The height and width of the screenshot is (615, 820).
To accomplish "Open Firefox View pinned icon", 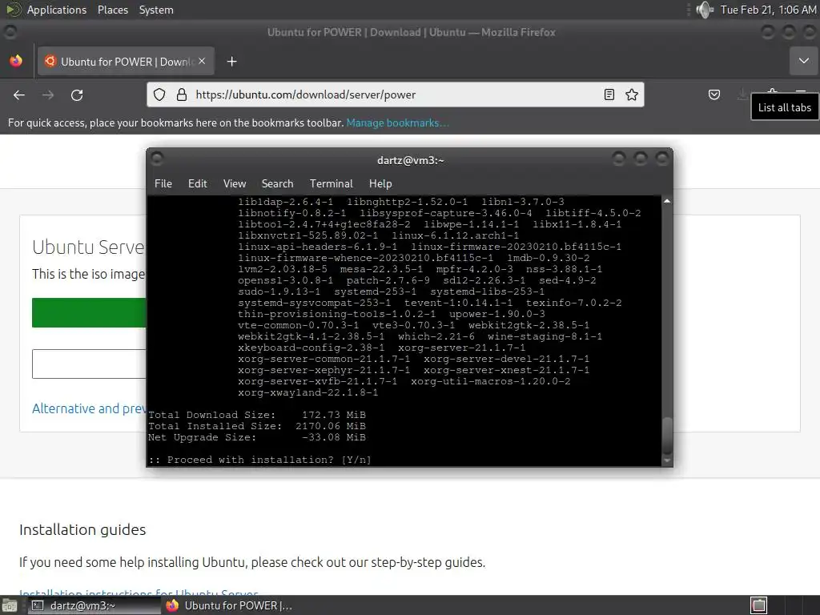I will click(16, 61).
